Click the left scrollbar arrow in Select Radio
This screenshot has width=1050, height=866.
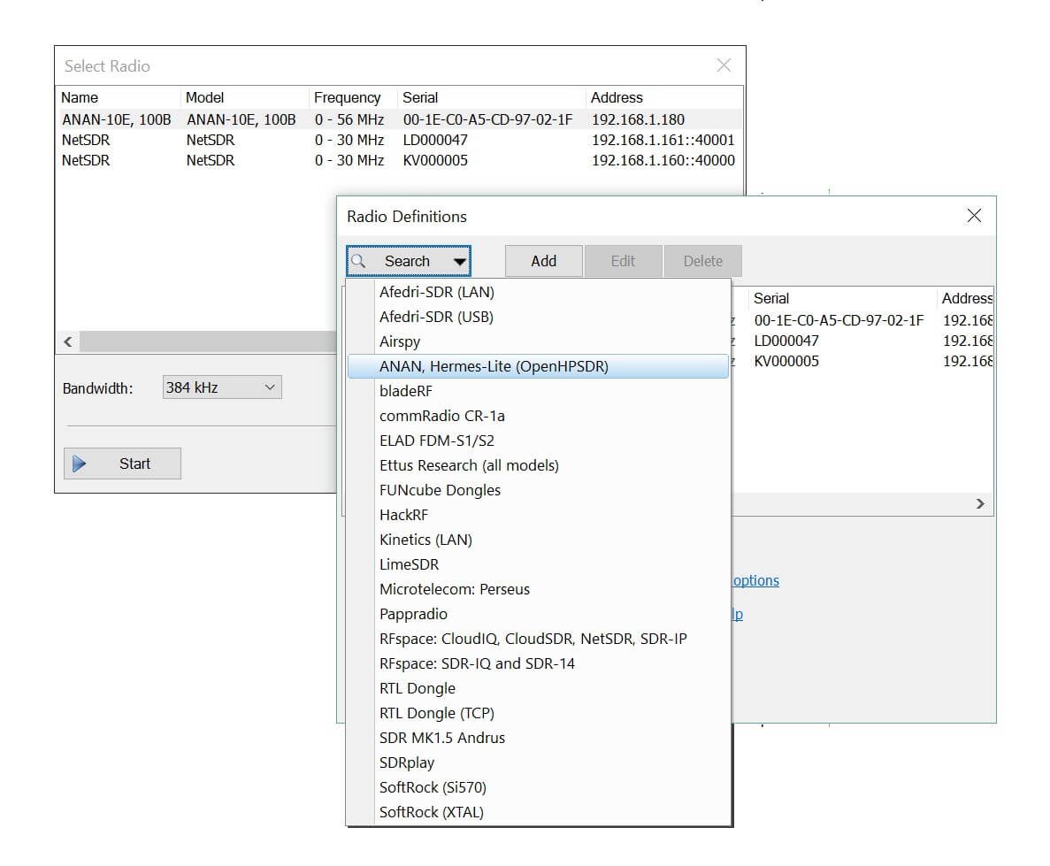(x=68, y=341)
